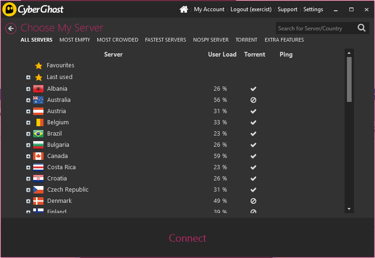Image resolution: width=375 pixels, height=258 pixels.
Task: Sort by the Ping column header
Action: point(286,55)
